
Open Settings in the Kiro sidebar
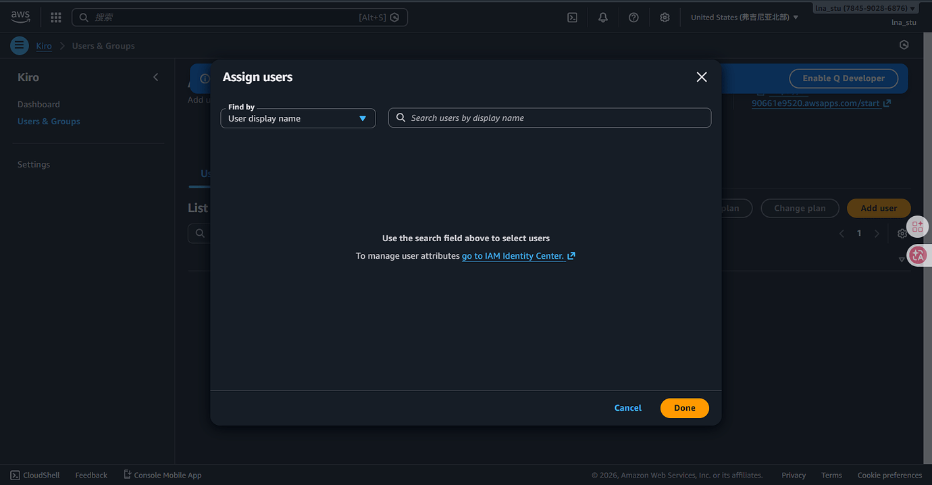34,164
